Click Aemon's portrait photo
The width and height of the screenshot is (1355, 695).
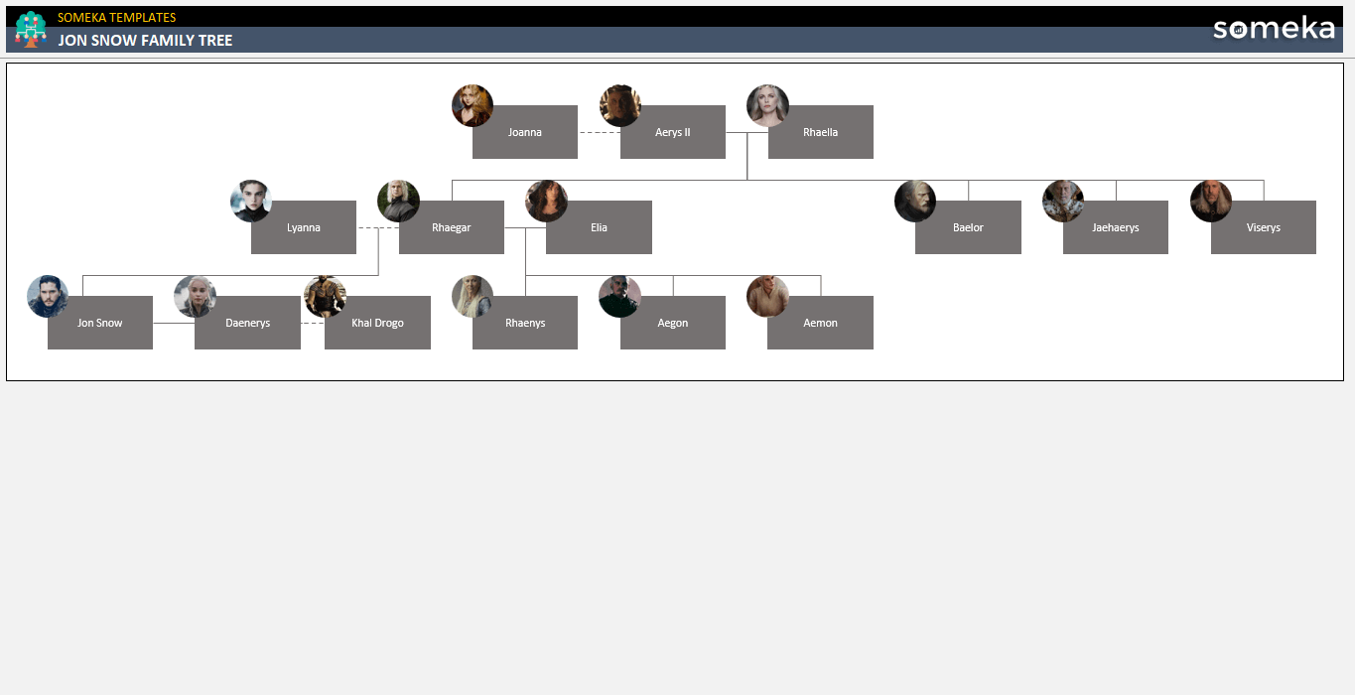pyautogui.click(x=767, y=296)
